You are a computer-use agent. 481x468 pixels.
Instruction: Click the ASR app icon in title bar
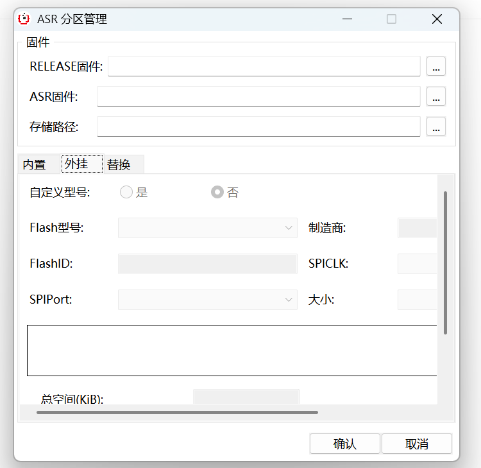(24, 19)
